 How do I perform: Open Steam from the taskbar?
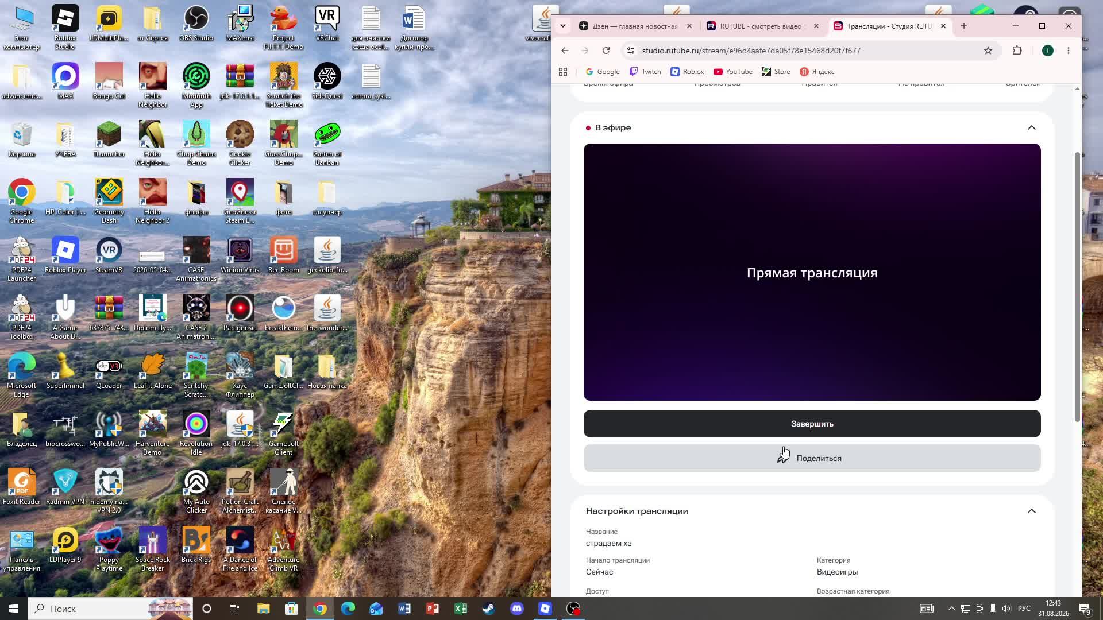click(488, 609)
